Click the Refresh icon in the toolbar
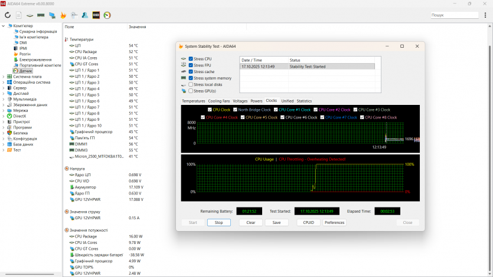Image resolution: width=493 pixels, height=277 pixels. pyautogui.click(x=8, y=15)
